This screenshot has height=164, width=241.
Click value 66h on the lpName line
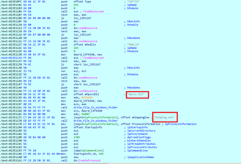tap(76, 48)
